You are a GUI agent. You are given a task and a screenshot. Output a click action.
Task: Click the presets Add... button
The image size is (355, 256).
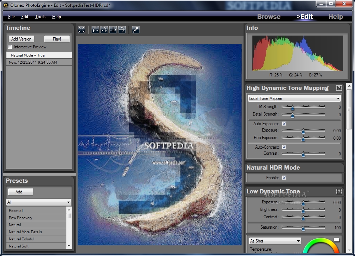coord(21,192)
